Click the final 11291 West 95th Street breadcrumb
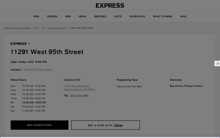 tap(81, 28)
